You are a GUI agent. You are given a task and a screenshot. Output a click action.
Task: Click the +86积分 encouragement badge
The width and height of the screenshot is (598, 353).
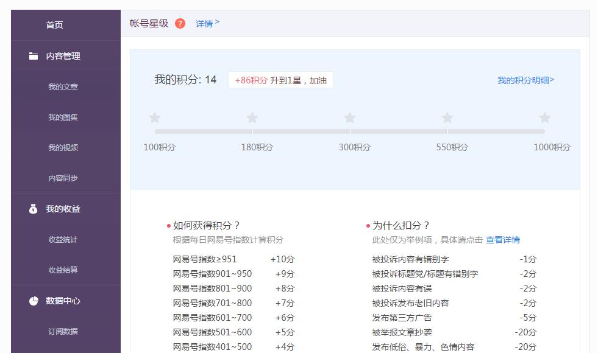pyautogui.click(x=281, y=80)
